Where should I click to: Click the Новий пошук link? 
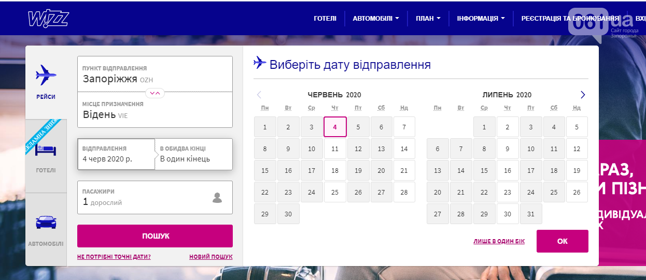(211, 257)
